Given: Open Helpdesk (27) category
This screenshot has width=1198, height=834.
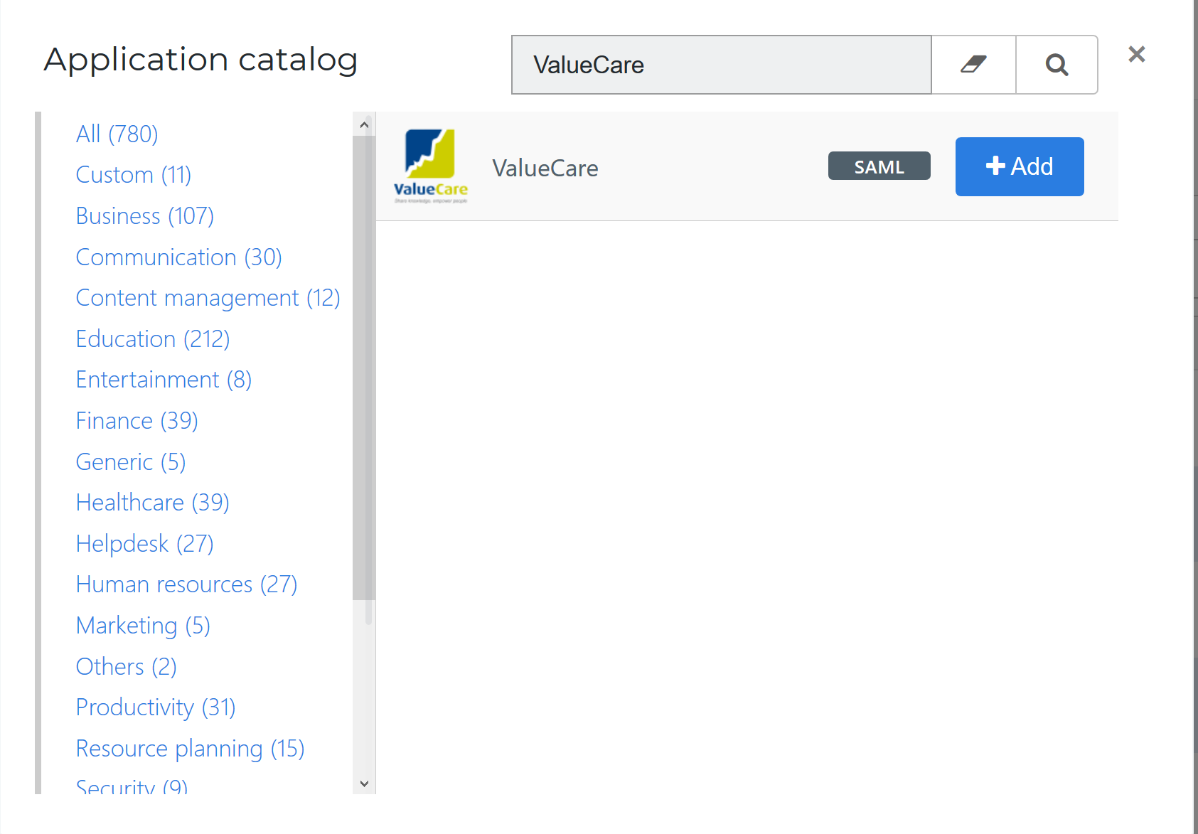Looking at the screenshot, I should [145, 544].
